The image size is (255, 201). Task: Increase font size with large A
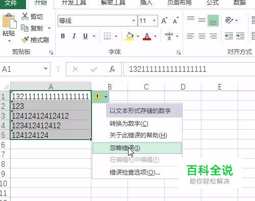[164, 21]
